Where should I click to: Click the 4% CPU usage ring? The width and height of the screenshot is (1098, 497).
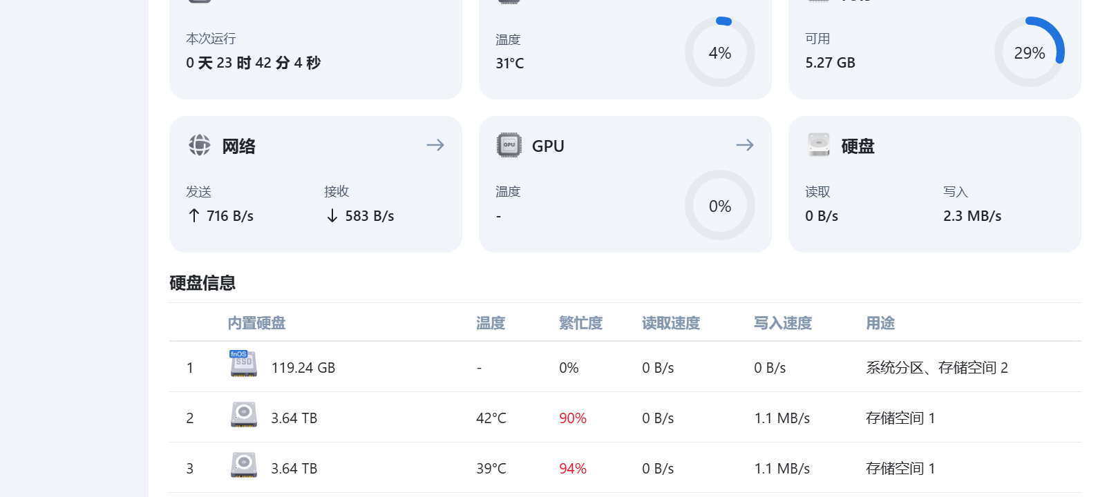(720, 52)
